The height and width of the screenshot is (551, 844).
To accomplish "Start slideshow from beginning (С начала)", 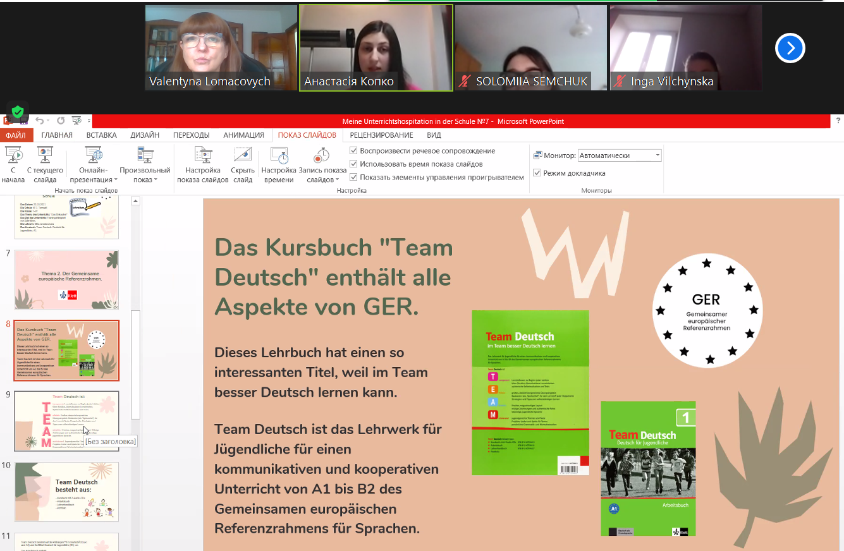I will coord(13,164).
